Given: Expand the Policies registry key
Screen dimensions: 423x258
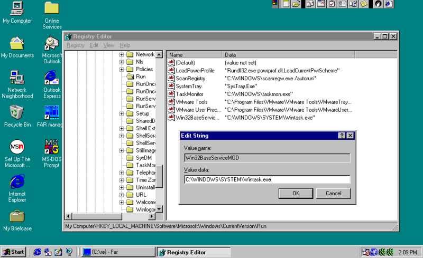Looking at the screenshot, I should (x=122, y=69).
